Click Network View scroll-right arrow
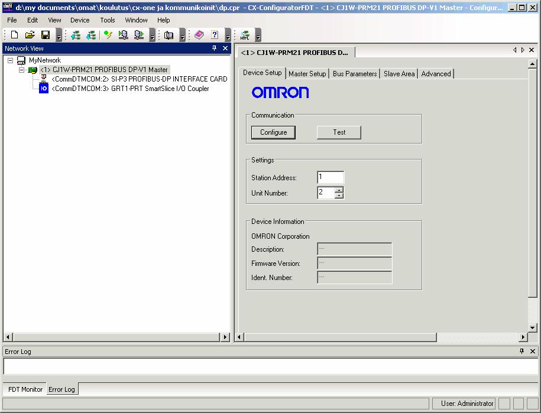This screenshot has height=413, width=541. 225,337
